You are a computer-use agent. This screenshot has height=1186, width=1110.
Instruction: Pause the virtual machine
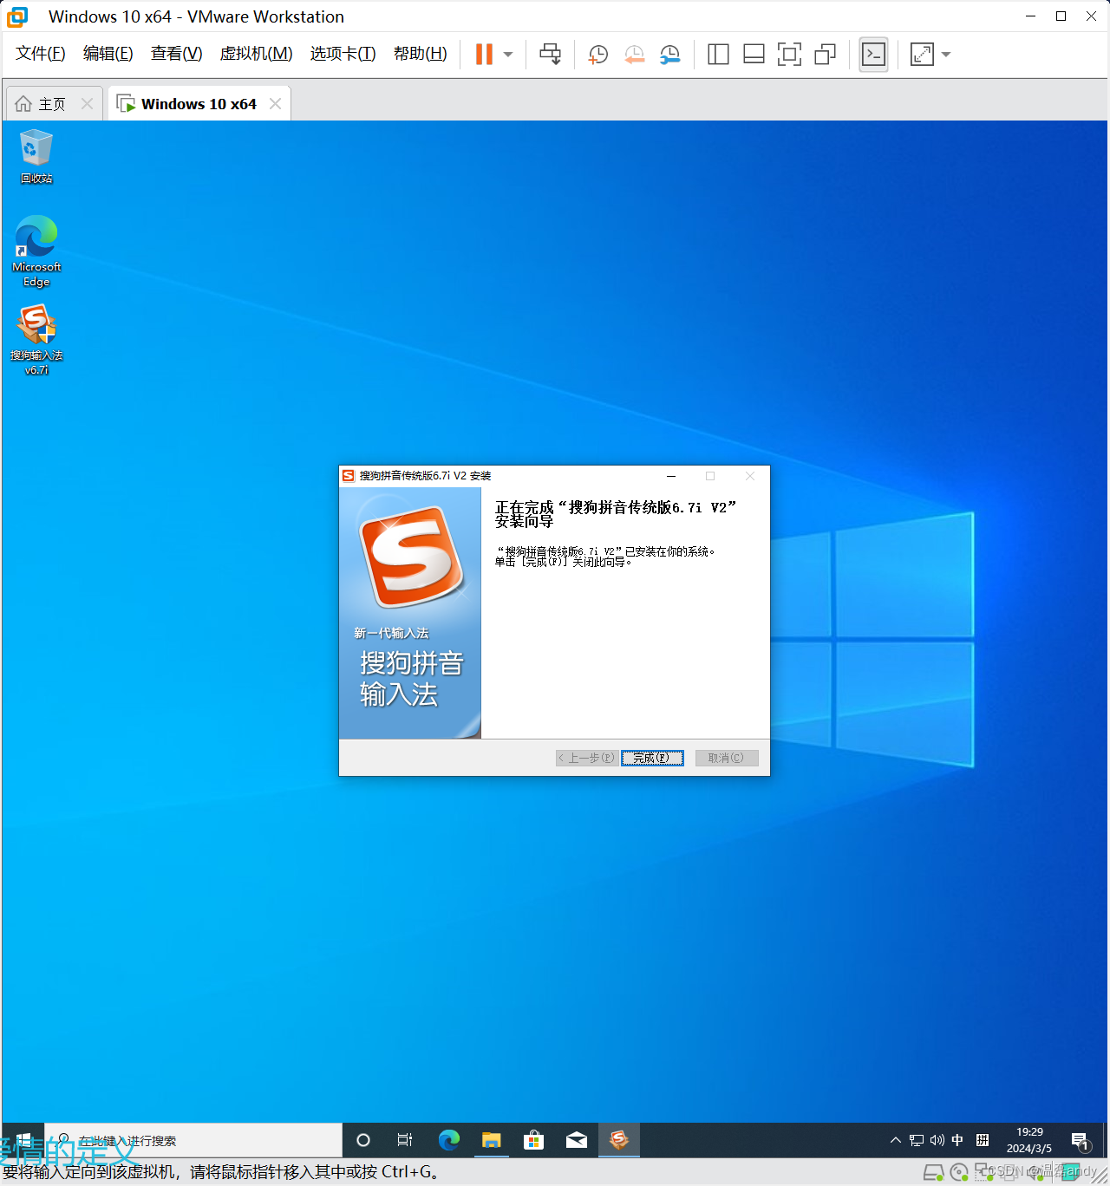[x=484, y=54]
